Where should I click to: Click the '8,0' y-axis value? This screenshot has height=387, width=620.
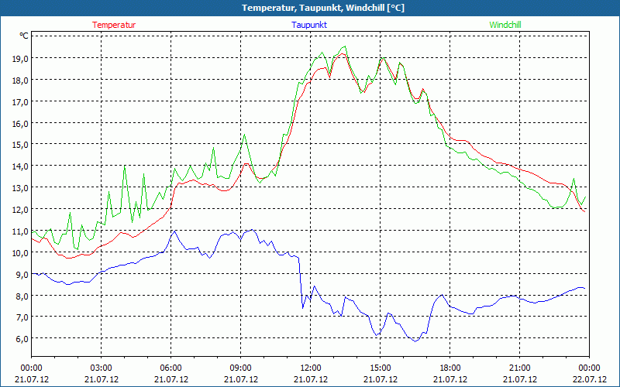pos(22,296)
